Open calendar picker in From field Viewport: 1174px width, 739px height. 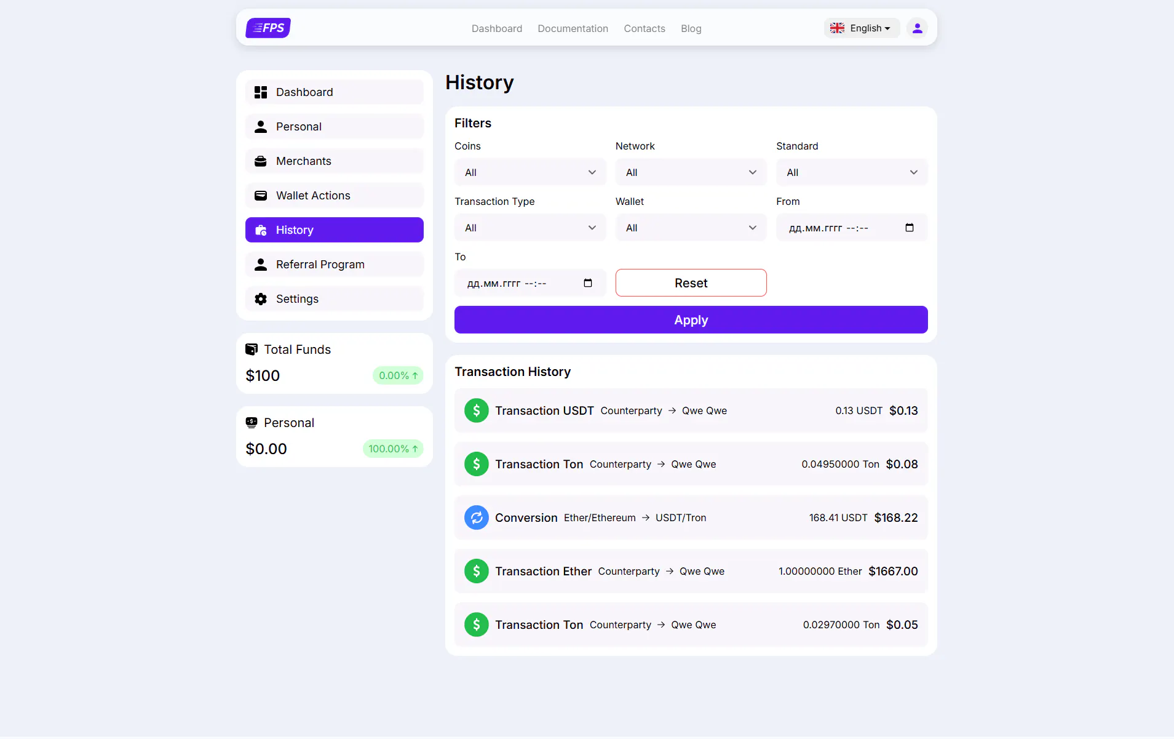click(910, 228)
